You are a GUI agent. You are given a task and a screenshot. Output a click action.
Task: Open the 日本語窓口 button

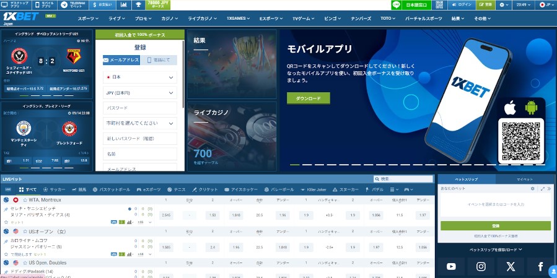[x=416, y=5]
